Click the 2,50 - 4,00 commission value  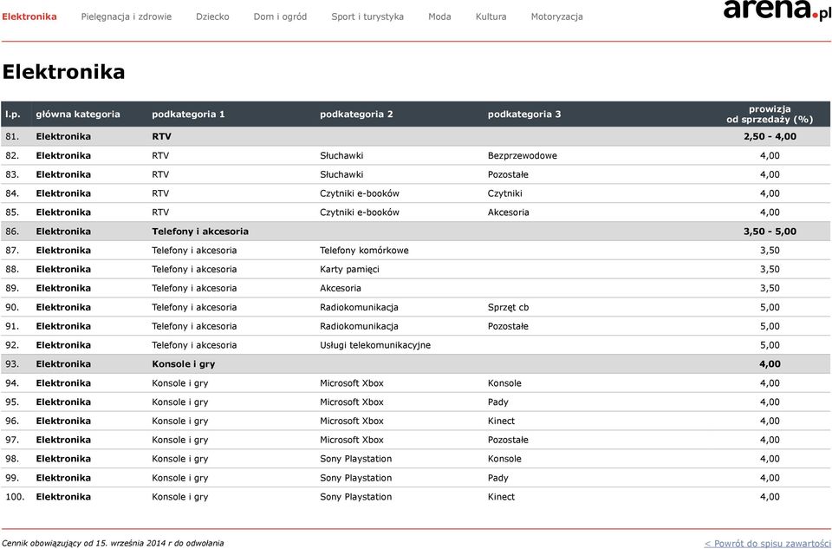pos(770,136)
